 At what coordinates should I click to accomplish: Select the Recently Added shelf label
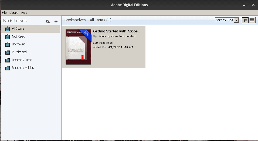click(23, 68)
